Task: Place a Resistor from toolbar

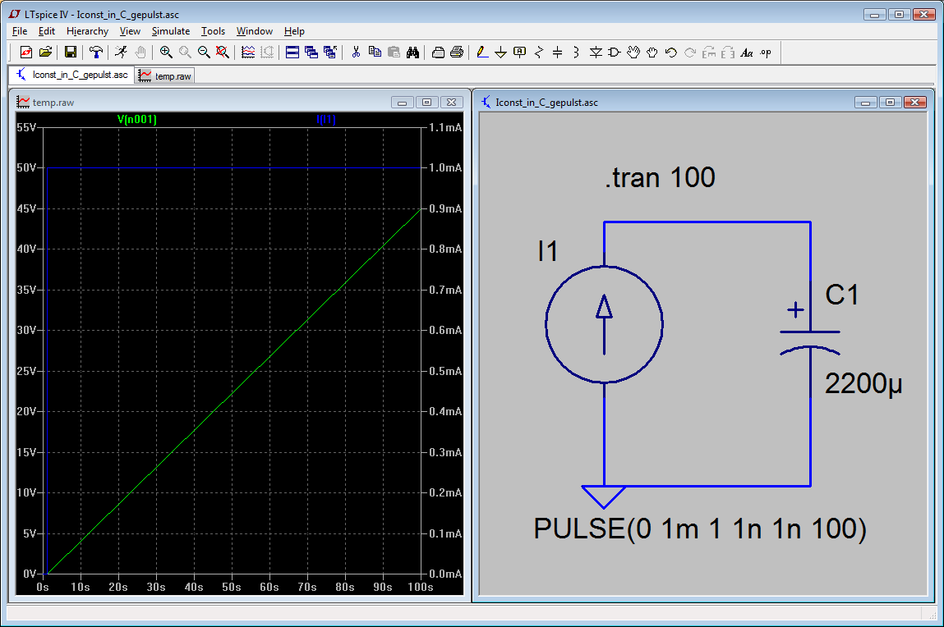Action: (539, 53)
